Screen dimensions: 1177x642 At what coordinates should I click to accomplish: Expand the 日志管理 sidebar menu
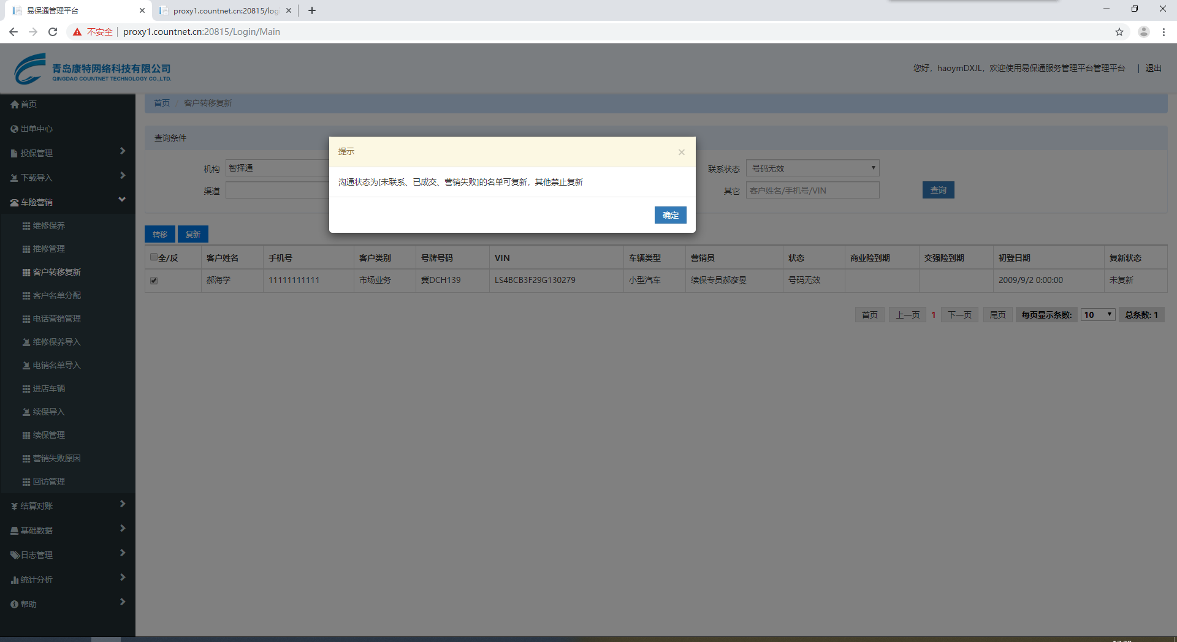click(x=67, y=555)
